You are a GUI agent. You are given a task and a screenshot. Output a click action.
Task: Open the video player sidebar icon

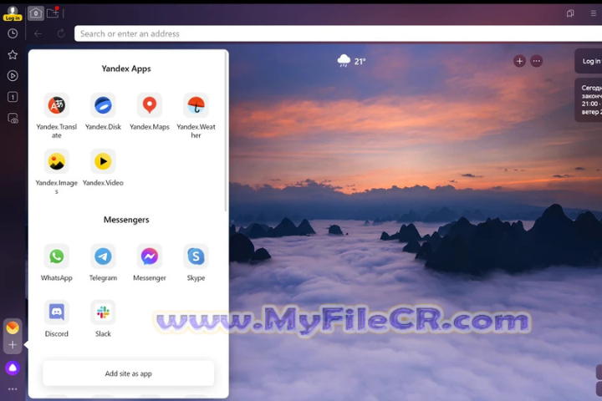click(x=13, y=76)
